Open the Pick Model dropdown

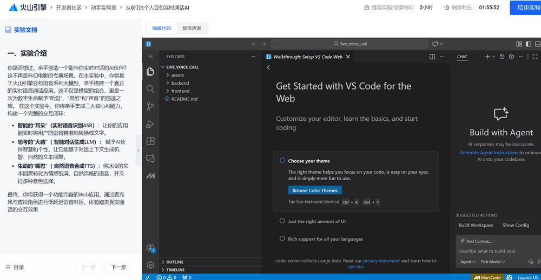point(493,262)
